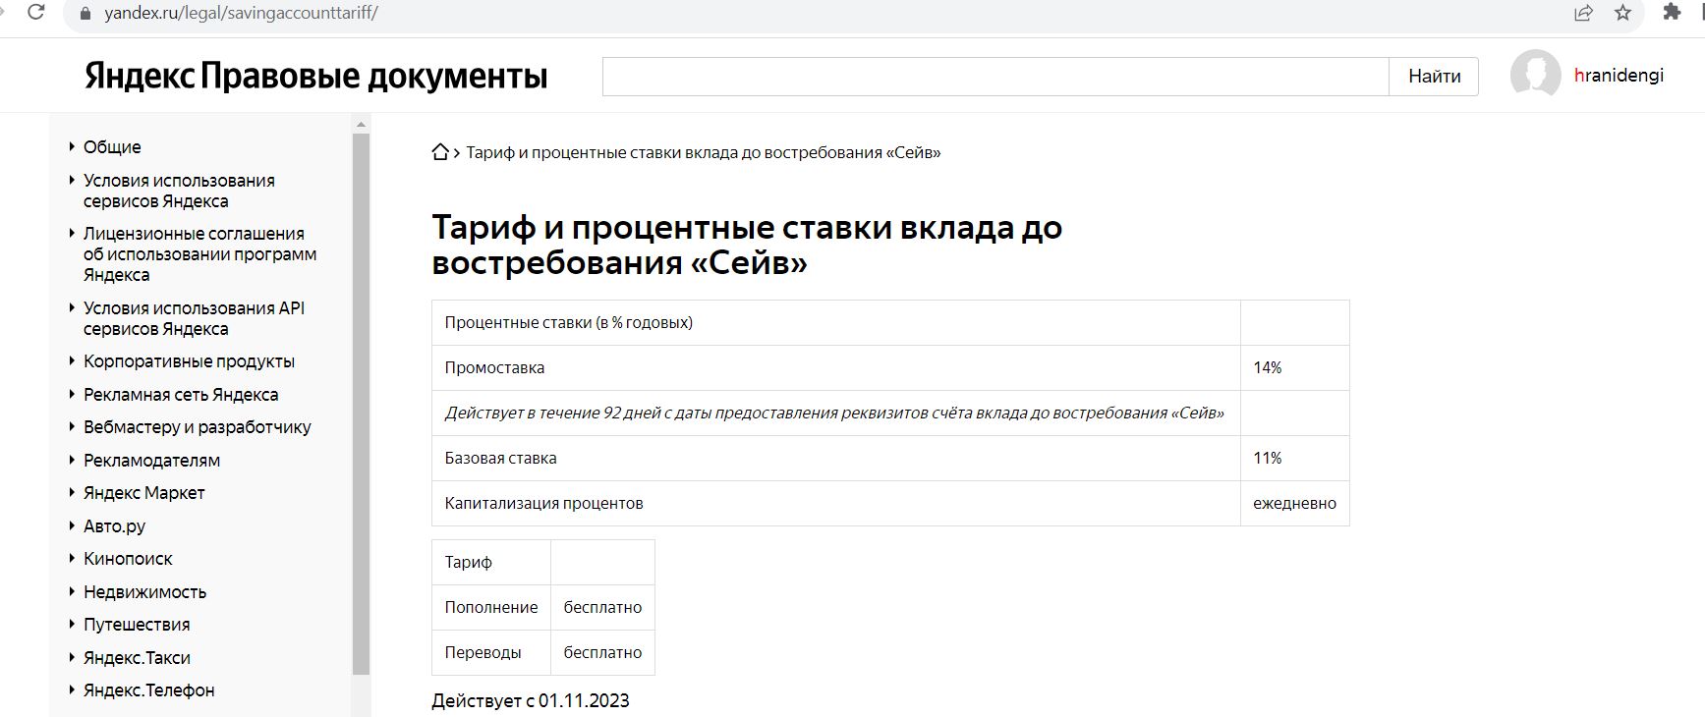Click the Промоставка table cell
This screenshot has width=1705, height=717.
point(836,367)
